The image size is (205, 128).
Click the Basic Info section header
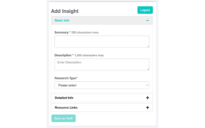[x=62, y=20]
